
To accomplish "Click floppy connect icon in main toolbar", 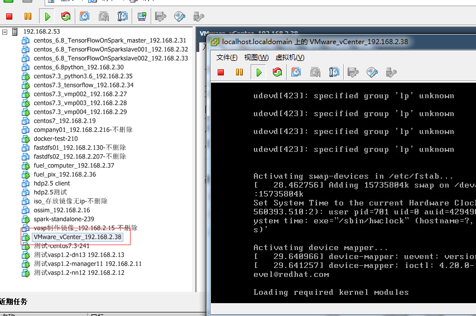I will (160, 16).
